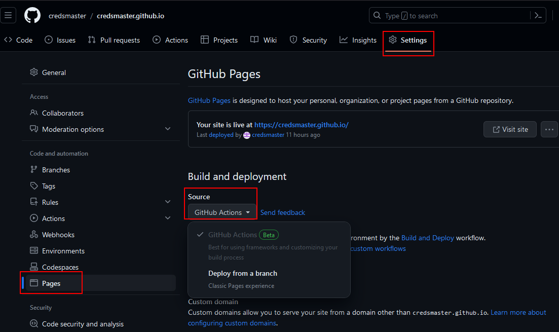Click the Actions play icon in top nav
This screenshot has height=332, width=559.
click(x=157, y=40)
